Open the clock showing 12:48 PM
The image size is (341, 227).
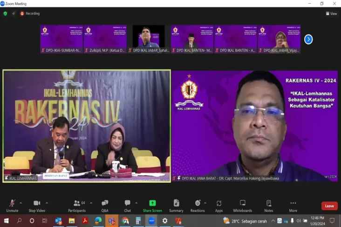tap(318, 220)
